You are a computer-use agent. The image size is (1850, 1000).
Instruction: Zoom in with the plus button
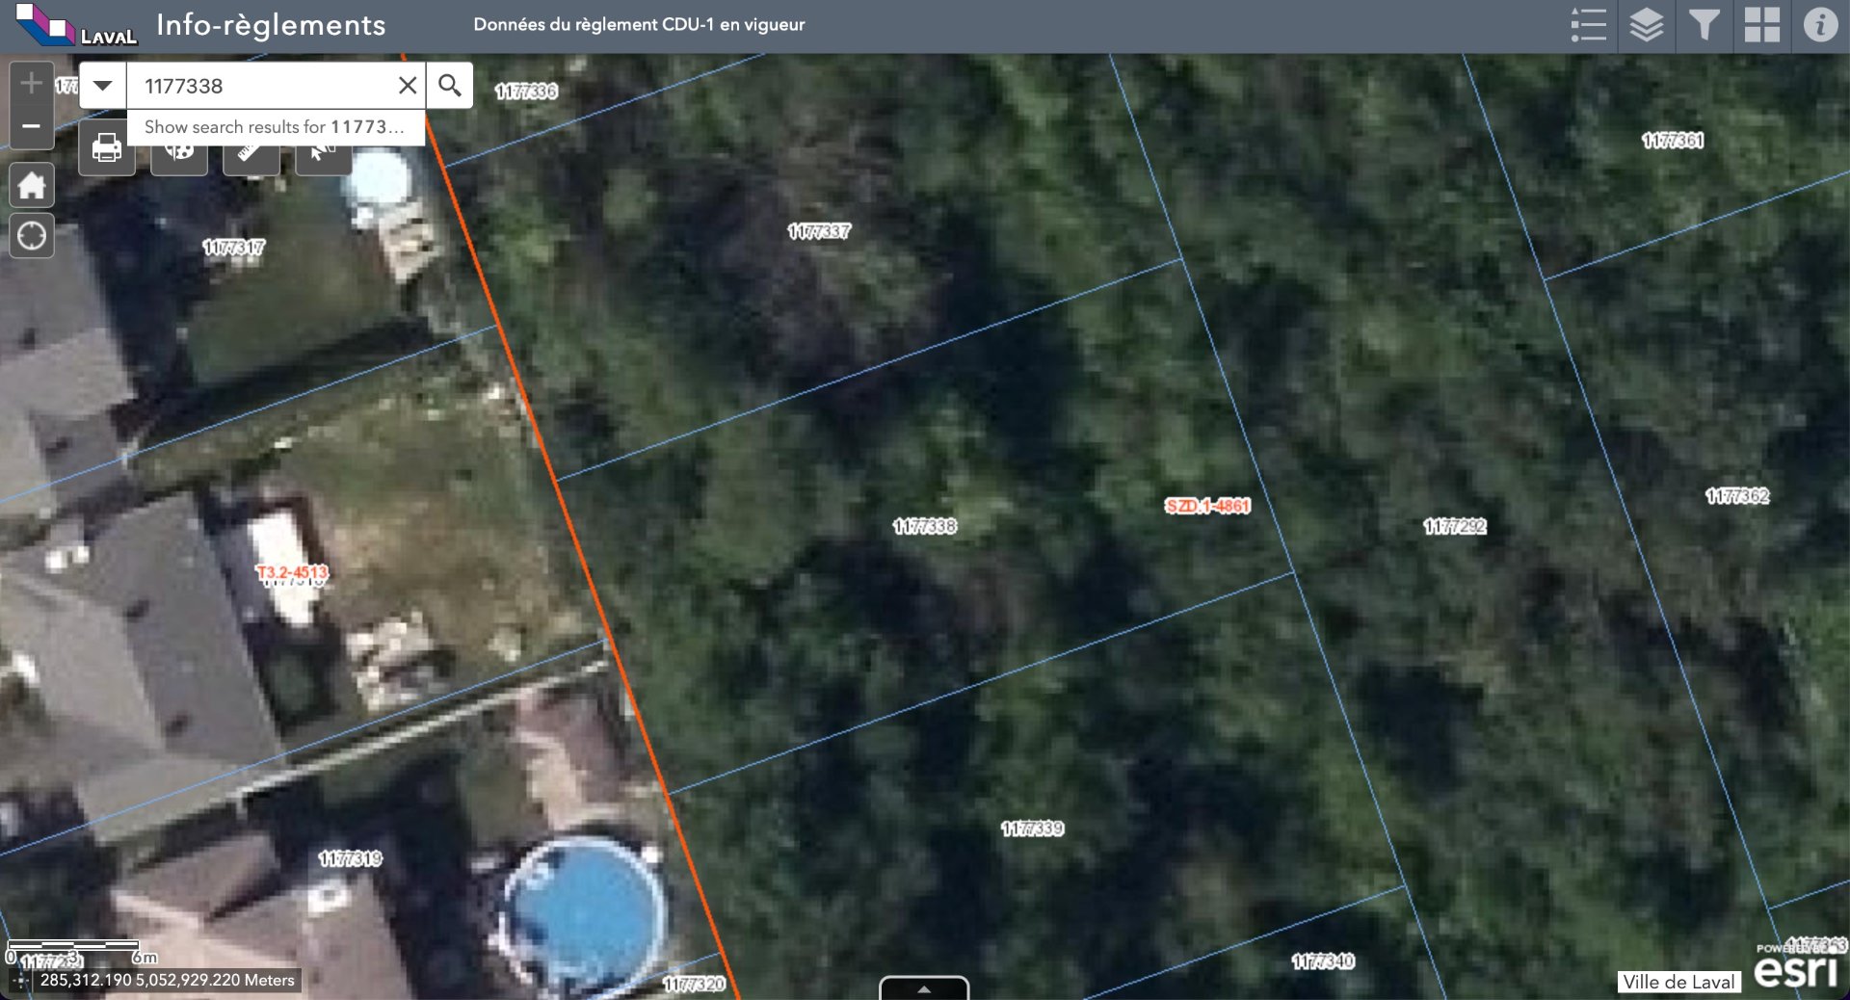tap(31, 84)
